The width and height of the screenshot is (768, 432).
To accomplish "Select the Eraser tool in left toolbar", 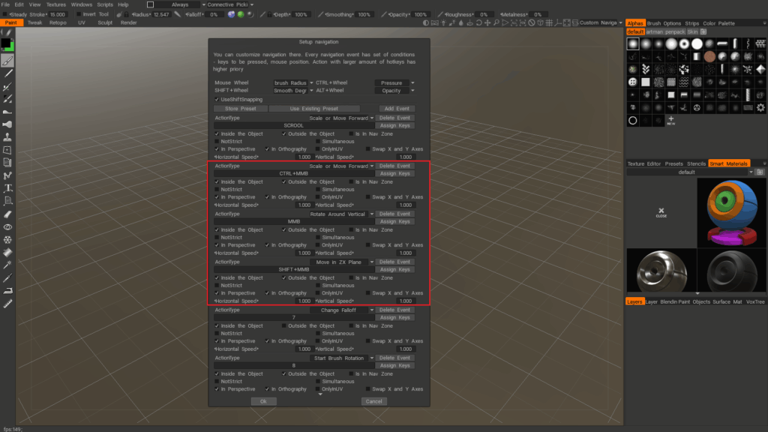I will click(x=7, y=214).
